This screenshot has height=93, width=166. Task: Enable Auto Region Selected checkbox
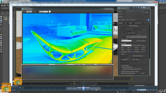(135, 41)
